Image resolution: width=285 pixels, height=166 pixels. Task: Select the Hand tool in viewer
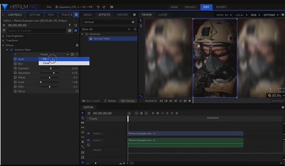(141, 26)
